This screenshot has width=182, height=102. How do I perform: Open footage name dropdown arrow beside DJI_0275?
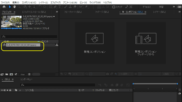click(x=54, y=16)
